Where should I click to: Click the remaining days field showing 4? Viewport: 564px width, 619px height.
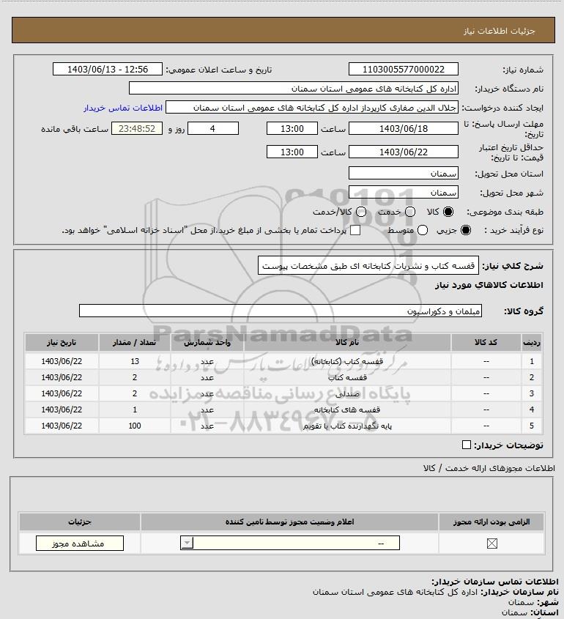[213, 128]
